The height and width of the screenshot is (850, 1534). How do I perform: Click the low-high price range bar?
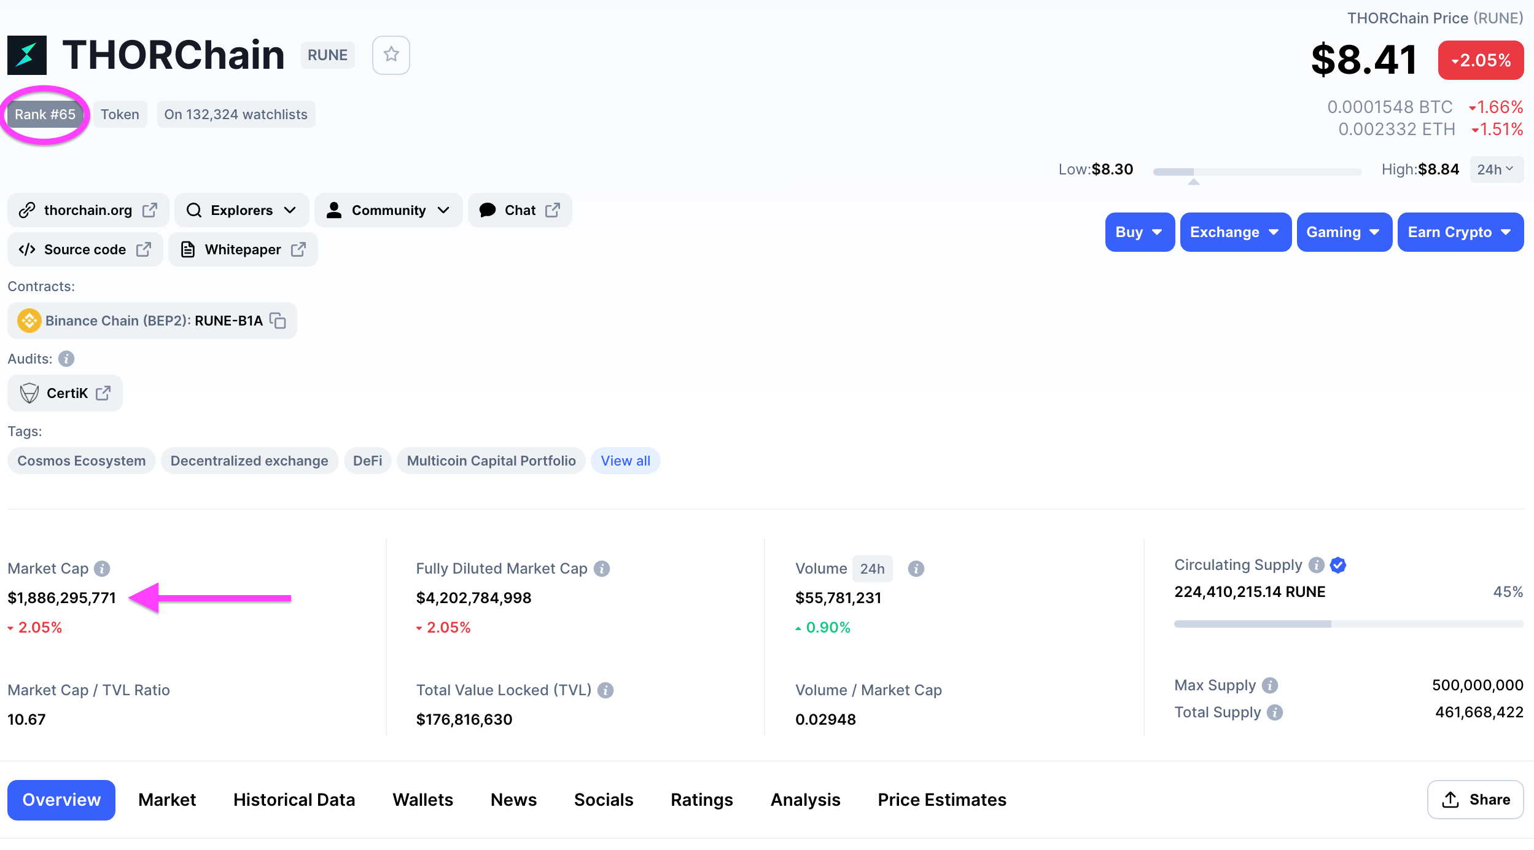click(1257, 172)
